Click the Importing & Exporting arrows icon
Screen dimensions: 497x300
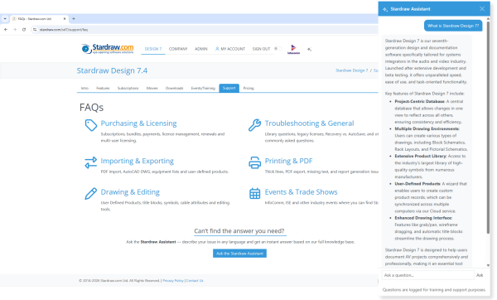[91, 162]
